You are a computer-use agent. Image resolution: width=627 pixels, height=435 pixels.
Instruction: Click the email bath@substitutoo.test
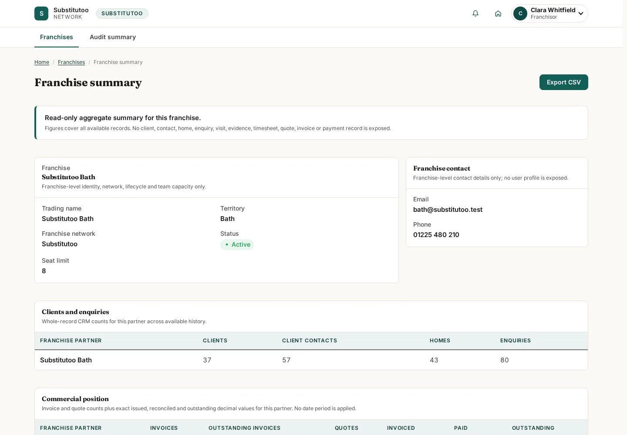tap(448, 210)
